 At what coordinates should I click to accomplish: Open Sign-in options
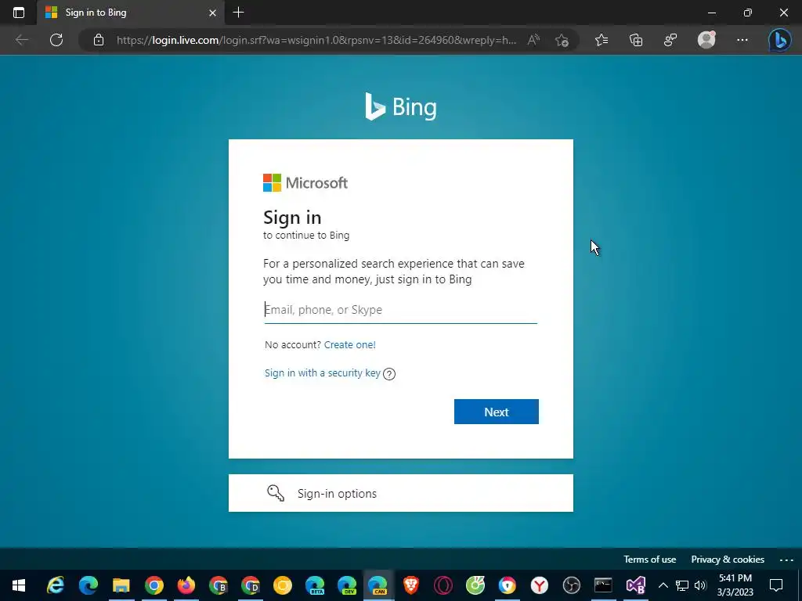[x=400, y=493]
